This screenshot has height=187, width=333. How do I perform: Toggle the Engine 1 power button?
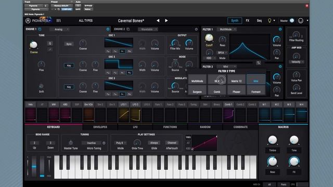point(108,29)
